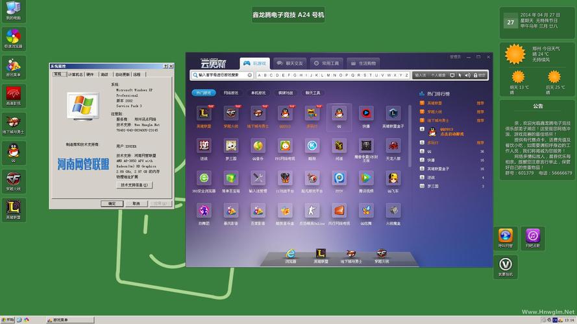This screenshot has width=577, height=324.
Task: Filter games by letter Q
Action: coord(353,75)
